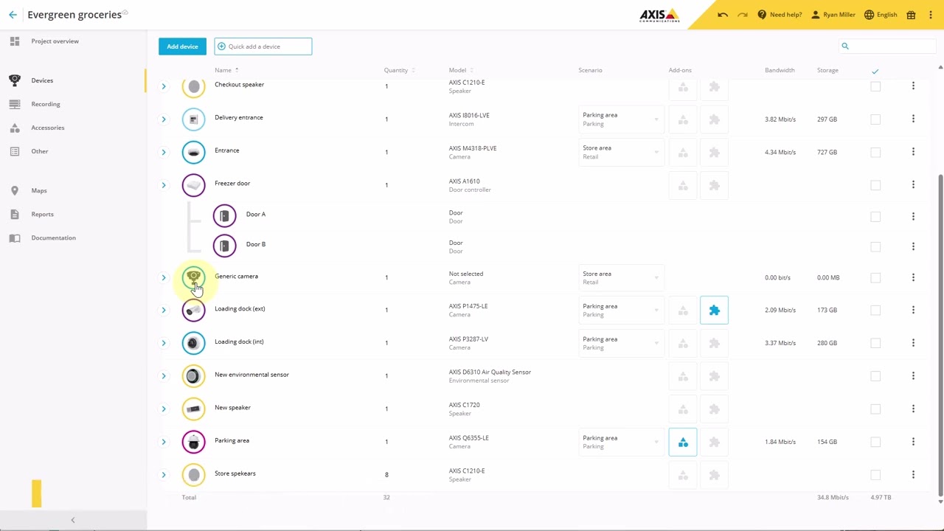
Task: Open Generic camera row three-dot menu
Action: coord(913,277)
